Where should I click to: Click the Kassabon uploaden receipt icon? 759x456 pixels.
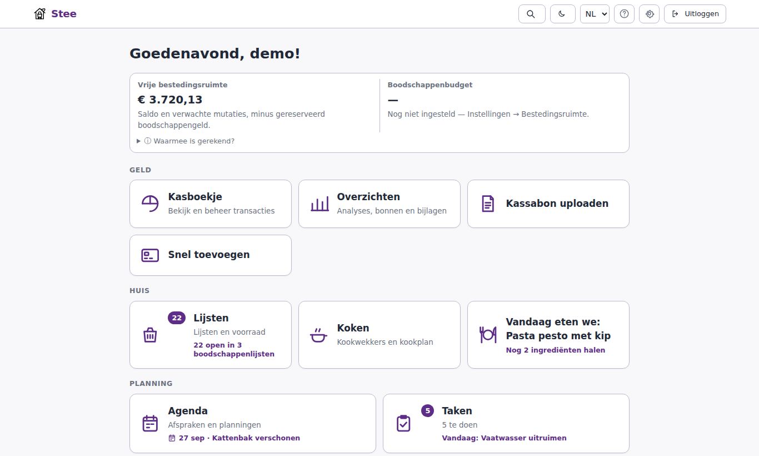click(x=488, y=204)
